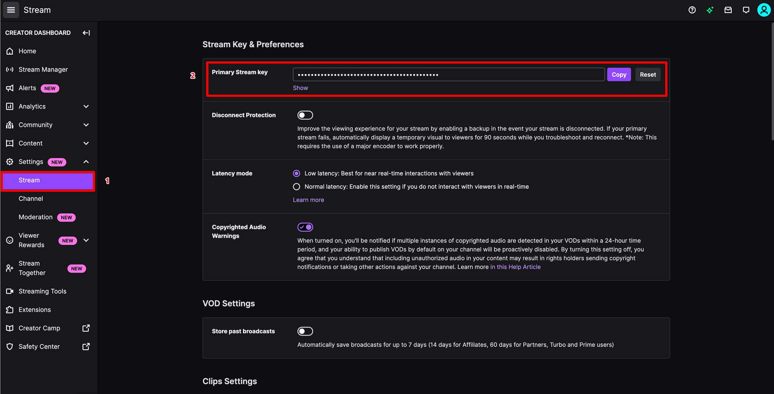
Task: Click the Settings gear icon
Action: point(10,162)
